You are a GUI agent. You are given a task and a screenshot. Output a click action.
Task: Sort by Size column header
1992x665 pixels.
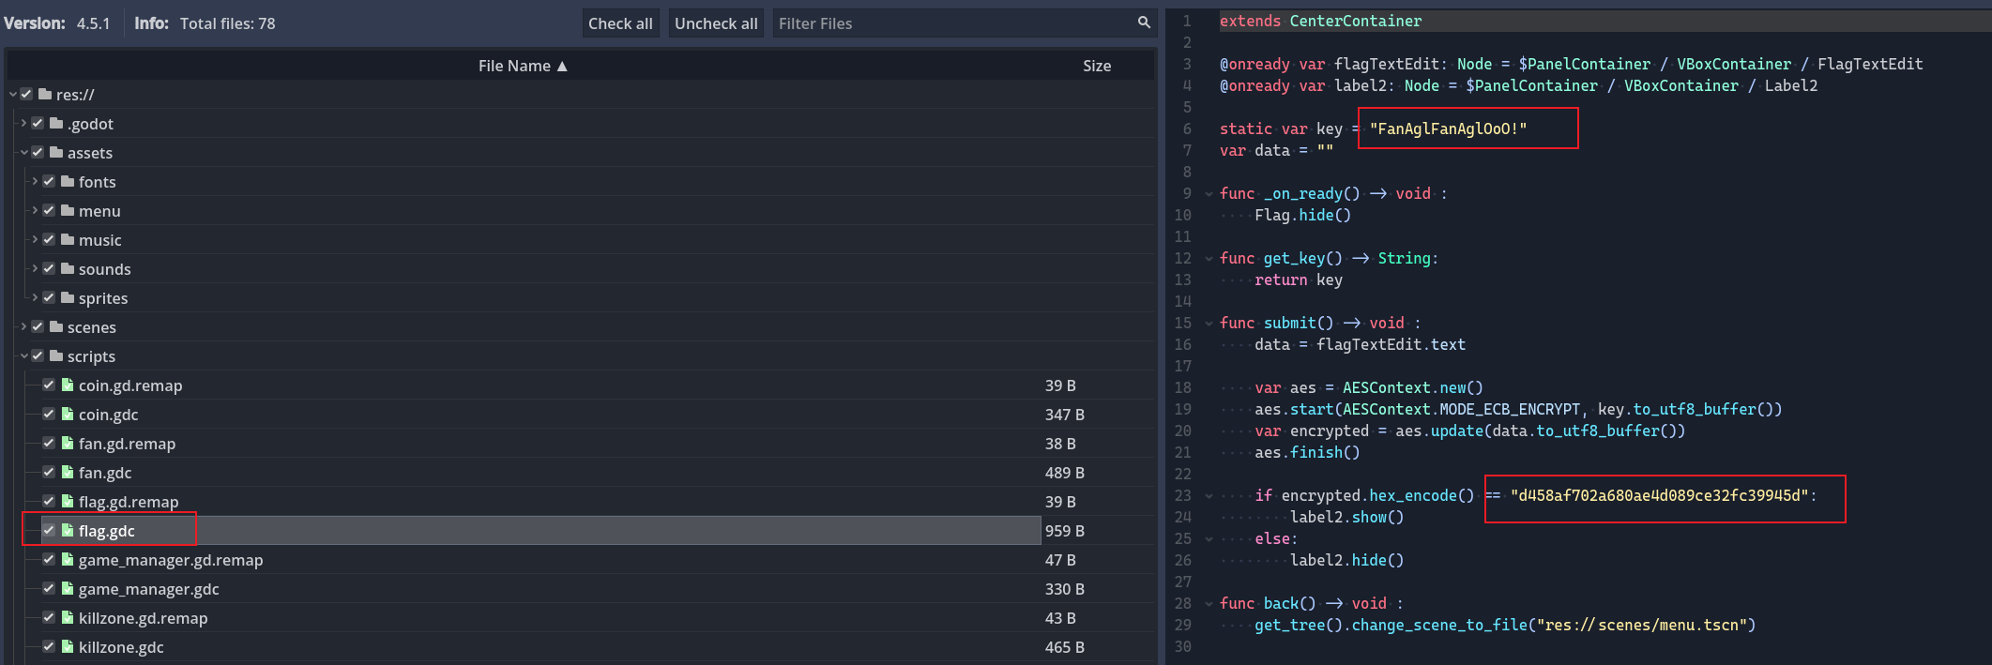(1096, 66)
